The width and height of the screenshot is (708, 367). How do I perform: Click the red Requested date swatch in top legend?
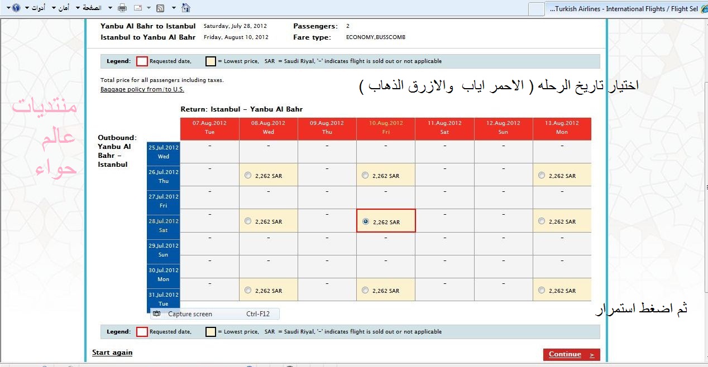pos(142,61)
